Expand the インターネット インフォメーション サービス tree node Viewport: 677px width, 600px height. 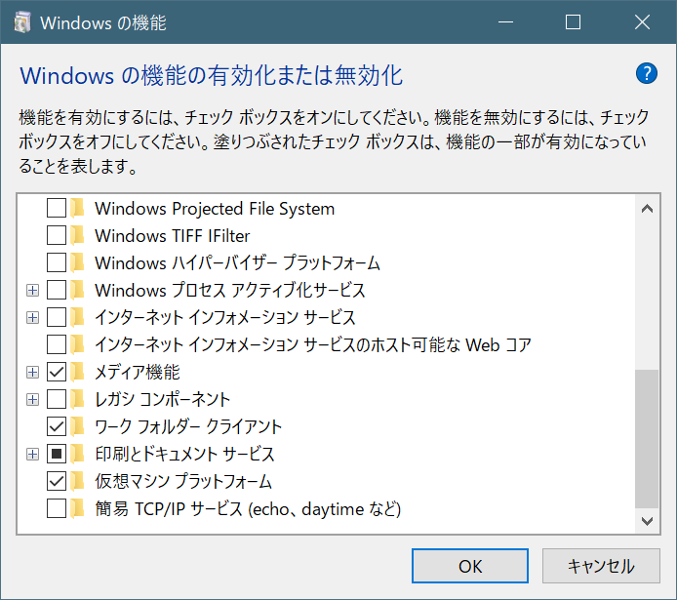pyautogui.click(x=32, y=317)
